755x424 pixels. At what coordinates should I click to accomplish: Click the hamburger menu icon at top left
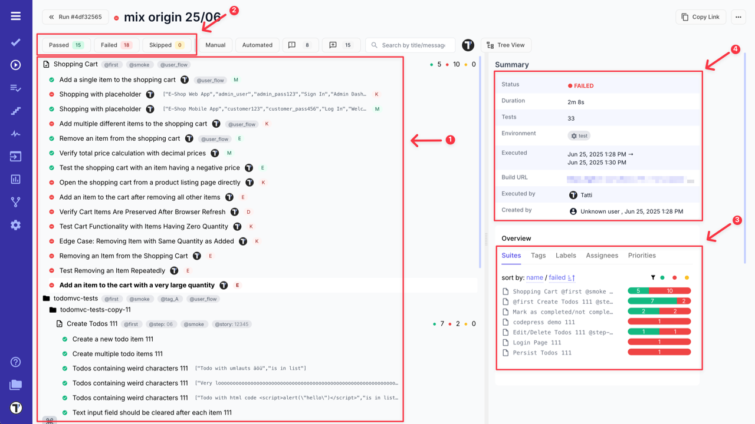coord(16,16)
